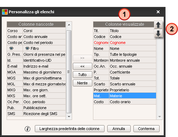Hide selected column with << button
The width and height of the screenshot is (178, 137).
click(83, 66)
